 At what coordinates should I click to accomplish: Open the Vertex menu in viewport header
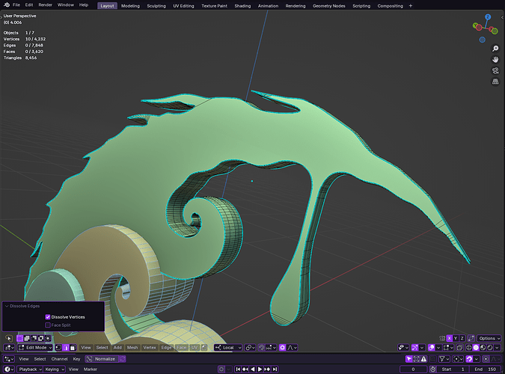(x=150, y=348)
